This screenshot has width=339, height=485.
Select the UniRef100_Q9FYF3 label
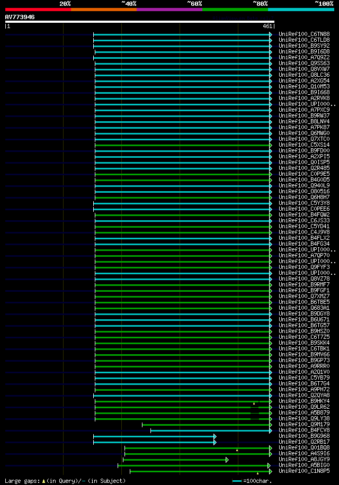[x=304, y=267]
